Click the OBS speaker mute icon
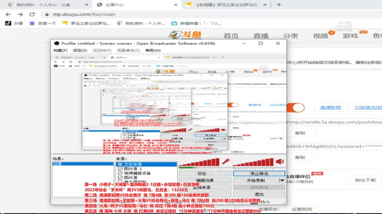 [x=280, y=161]
